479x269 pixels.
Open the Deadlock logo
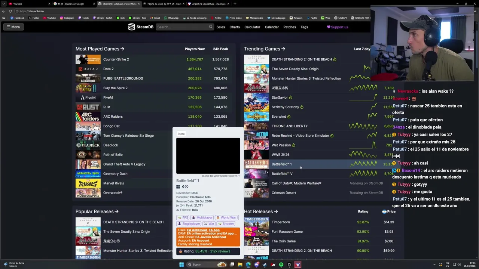(x=88, y=145)
